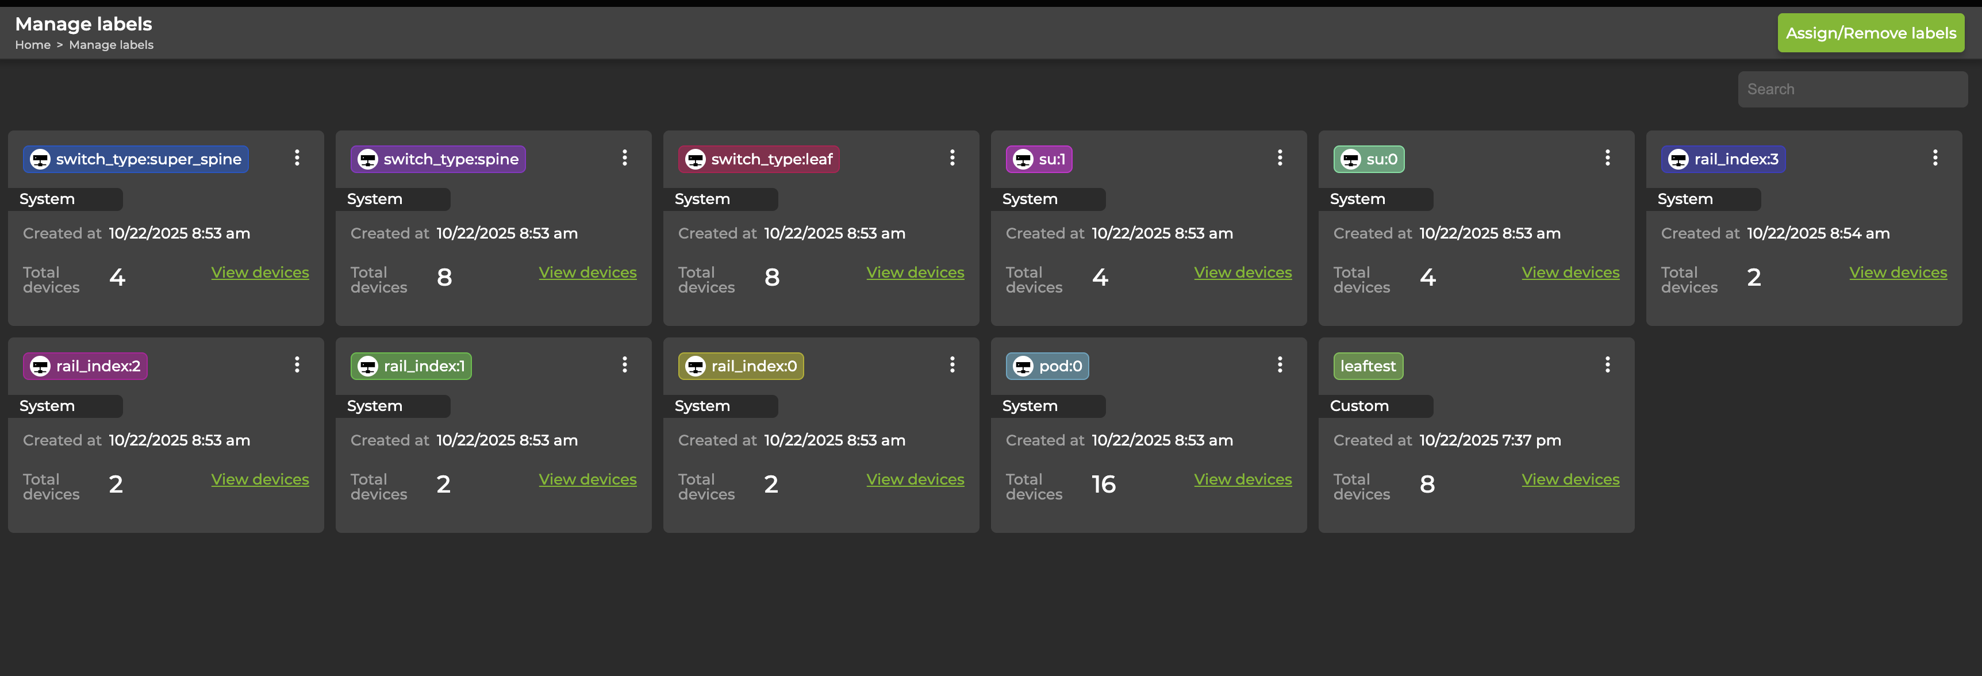Click the su:1 label device icon
Screen dimensions: 1982x676
(x=1023, y=159)
